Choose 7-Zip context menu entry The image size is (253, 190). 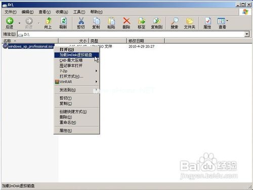77,71
